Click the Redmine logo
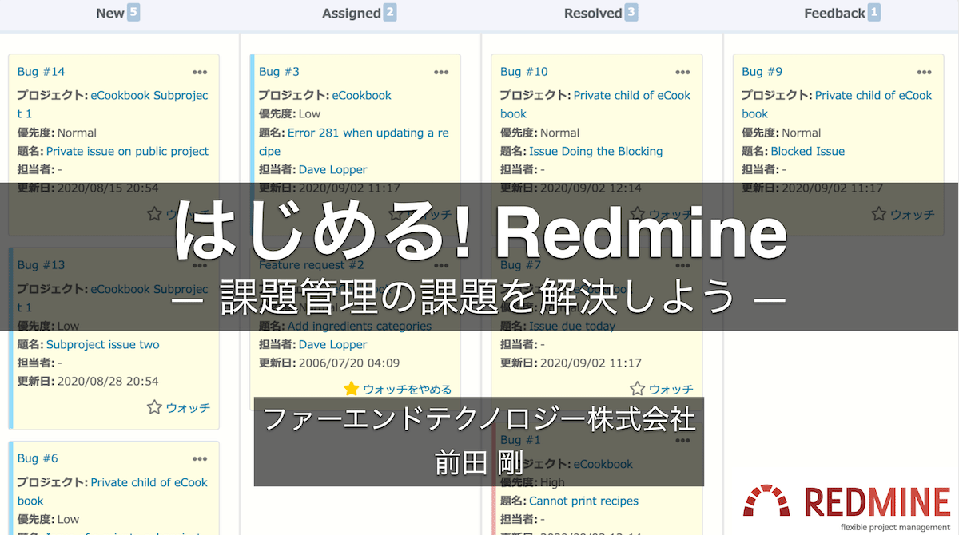Viewport: 959px width, 535px height. 847,508
